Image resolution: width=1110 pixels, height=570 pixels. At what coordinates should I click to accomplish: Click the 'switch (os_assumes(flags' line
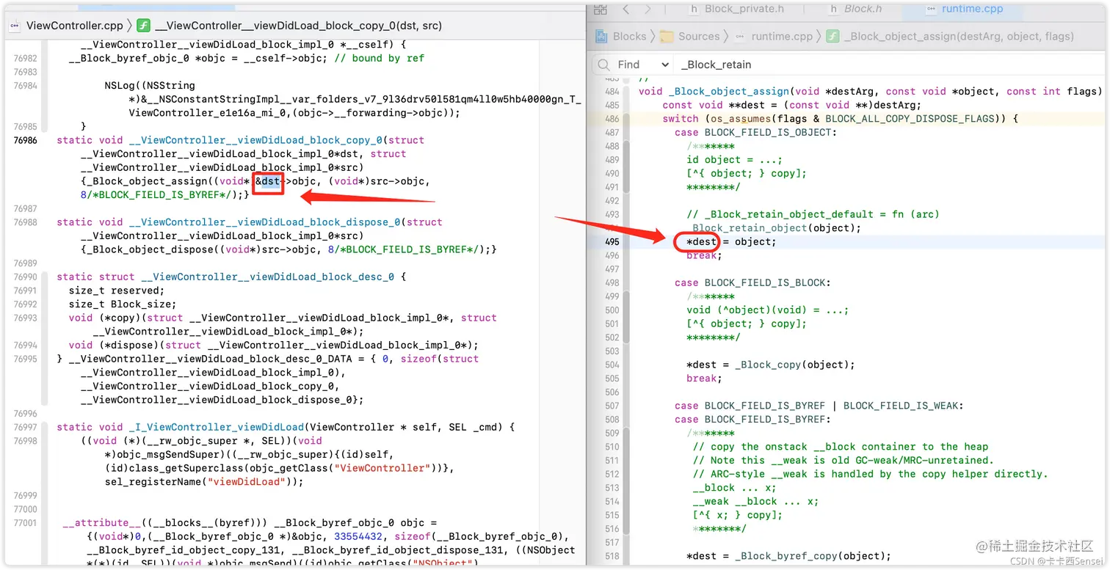[840, 119]
